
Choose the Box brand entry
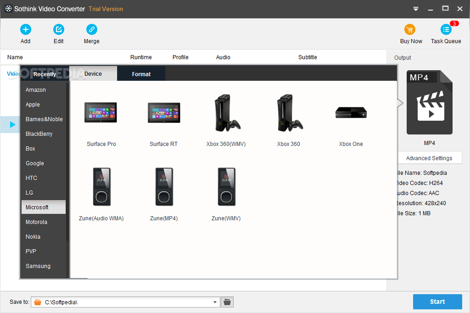point(44,148)
